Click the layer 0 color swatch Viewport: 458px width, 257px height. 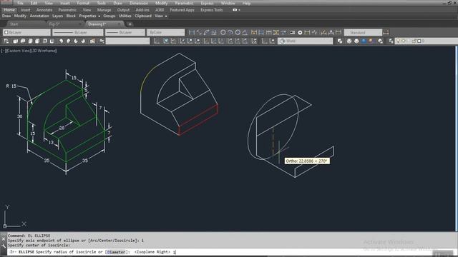(419, 41)
